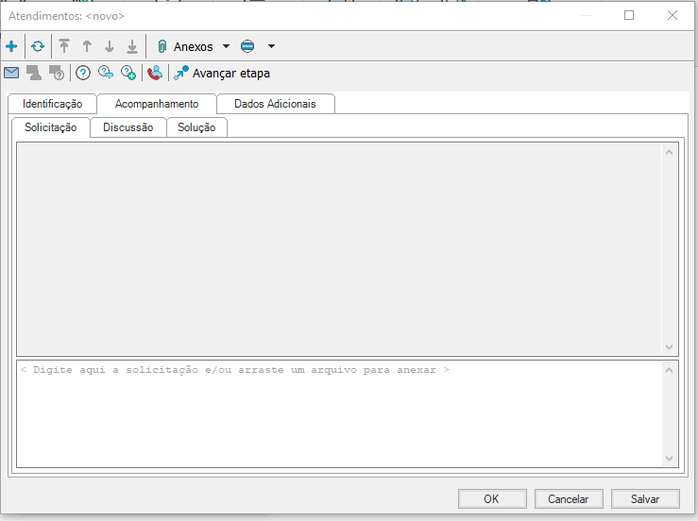Click the question mark help icon
Screen dimensions: 698x521
83,73
